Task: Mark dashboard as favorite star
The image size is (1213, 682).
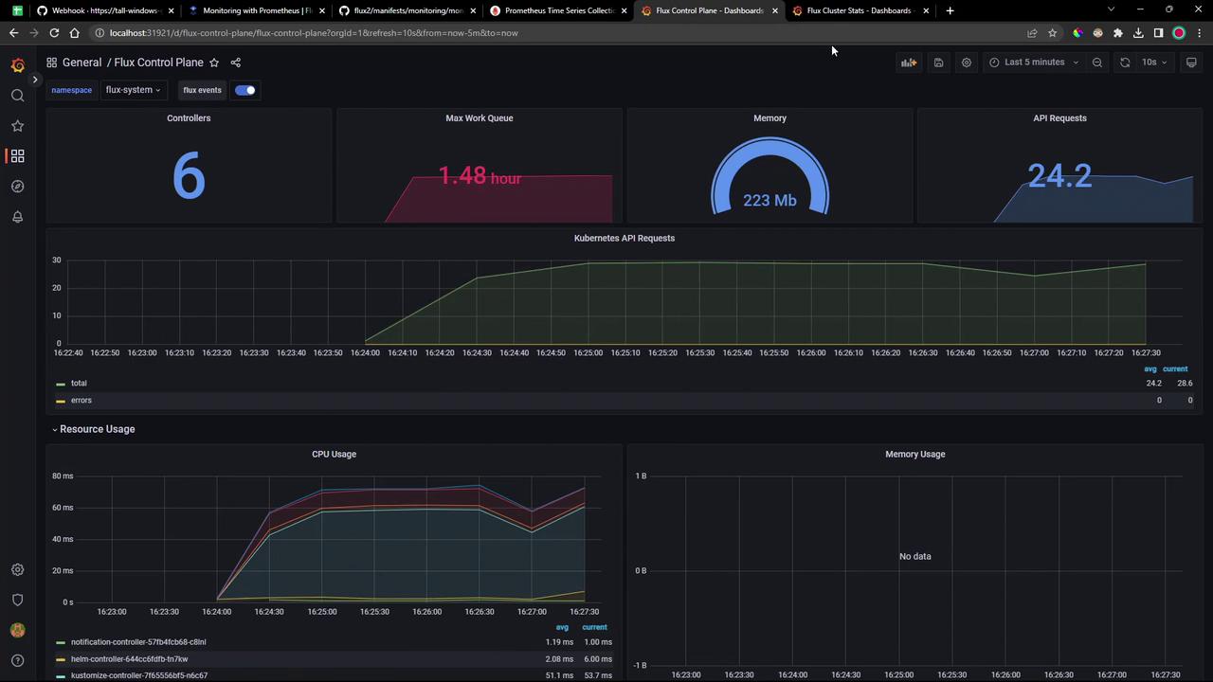Action: [x=214, y=63]
